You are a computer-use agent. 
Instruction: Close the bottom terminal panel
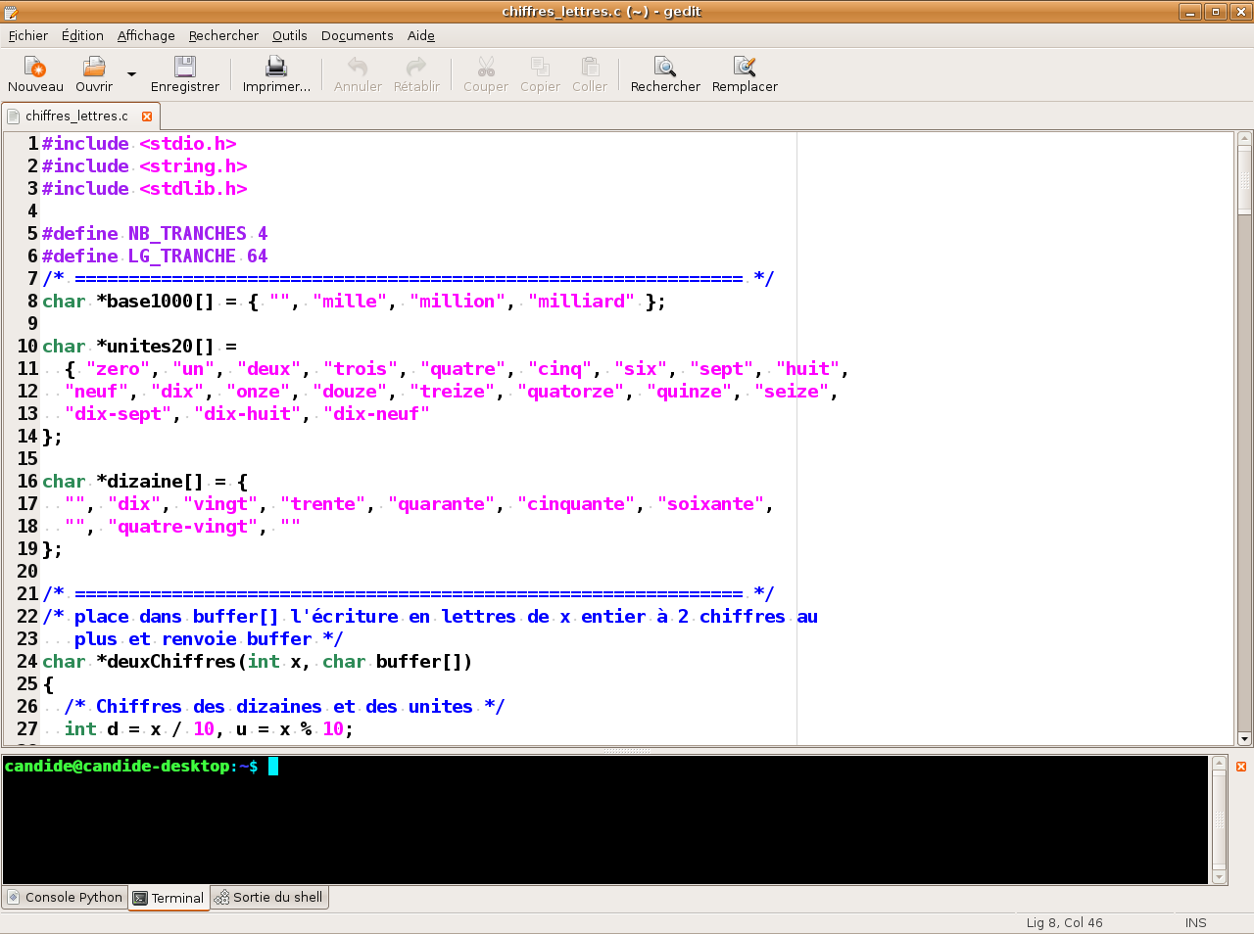1241,767
